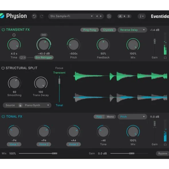Image resolution: width=169 pixels, height=169 pixels.
Task: Toggle the Crystals option
Action: 108,30
